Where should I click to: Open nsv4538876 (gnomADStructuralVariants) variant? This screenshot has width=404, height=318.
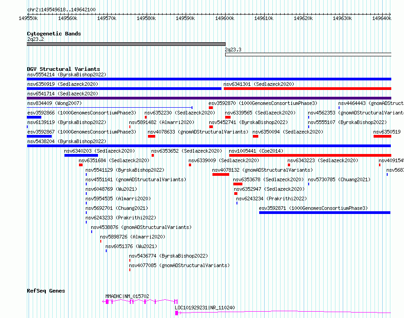click(141, 228)
